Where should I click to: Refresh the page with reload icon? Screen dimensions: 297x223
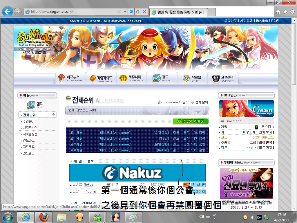coord(138,12)
